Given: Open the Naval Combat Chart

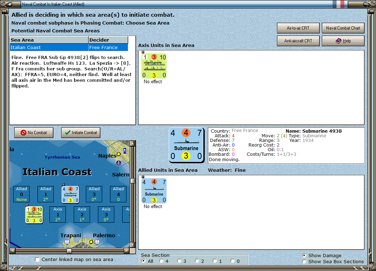Looking at the screenshot, I should pyautogui.click(x=343, y=28).
